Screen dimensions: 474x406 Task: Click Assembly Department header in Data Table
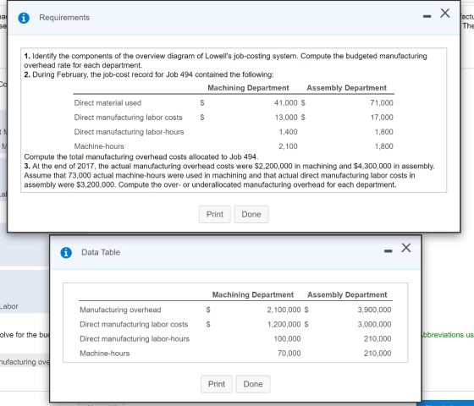pyautogui.click(x=347, y=295)
